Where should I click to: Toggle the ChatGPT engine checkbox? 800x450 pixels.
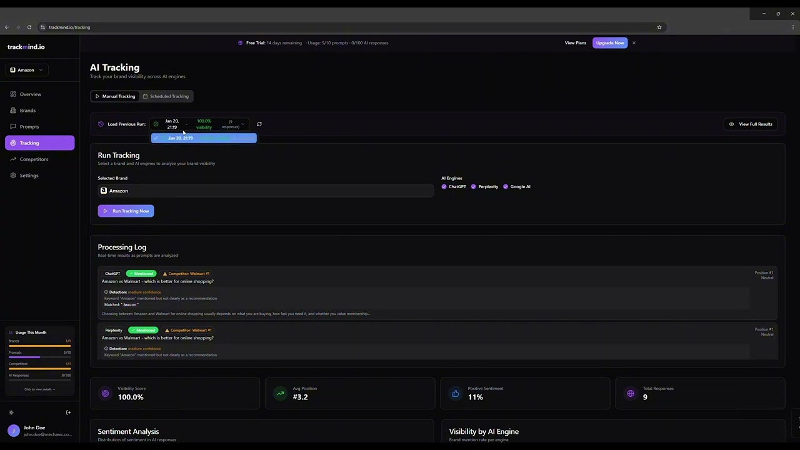pos(444,187)
